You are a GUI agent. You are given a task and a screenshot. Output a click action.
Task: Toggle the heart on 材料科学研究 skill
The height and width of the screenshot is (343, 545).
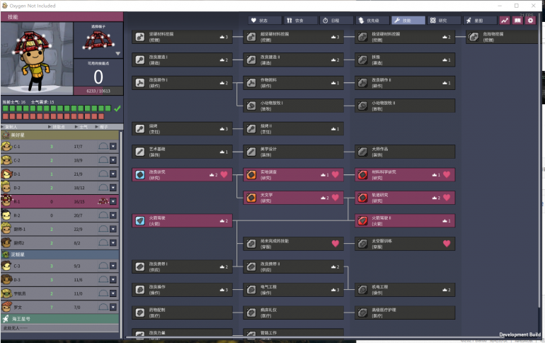pos(447,174)
